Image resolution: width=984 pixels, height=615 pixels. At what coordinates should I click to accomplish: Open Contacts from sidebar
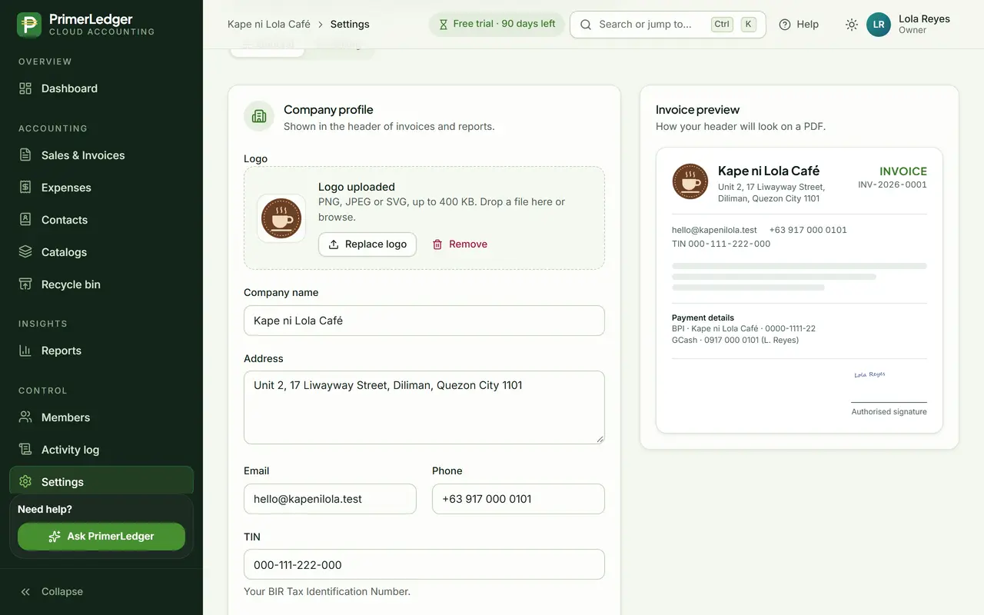tap(101, 220)
